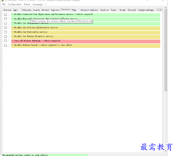Click the tab strip scroll-right arrow
175x156 pixels.
(161, 10)
